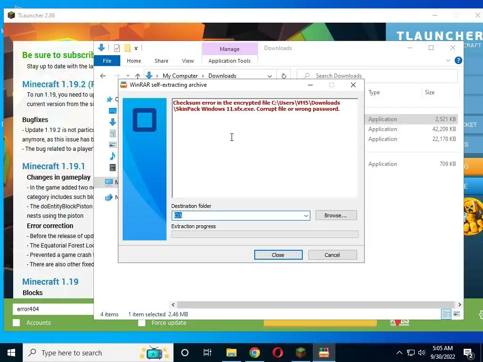This screenshot has height=362, width=483.
Task: Open the recent locations chevron
Action: coord(128,76)
